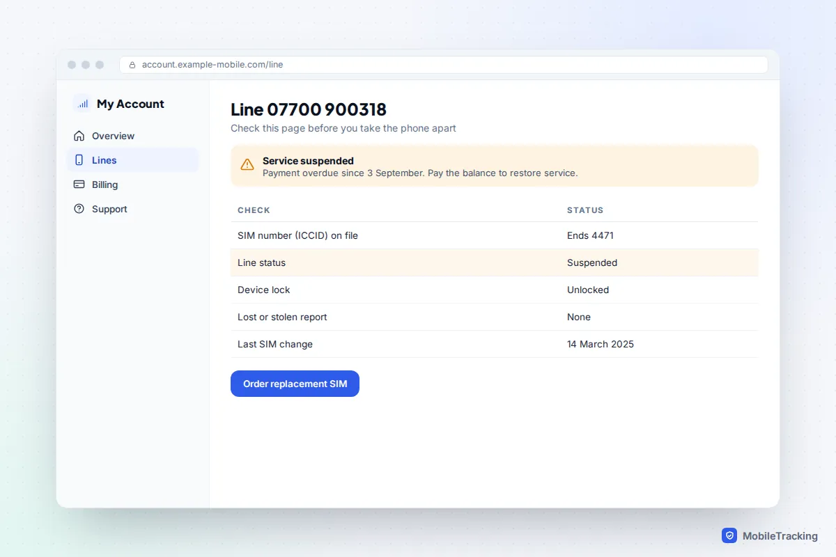The height and width of the screenshot is (557, 836).
Task: Click the Overview home icon
Action: click(79, 136)
